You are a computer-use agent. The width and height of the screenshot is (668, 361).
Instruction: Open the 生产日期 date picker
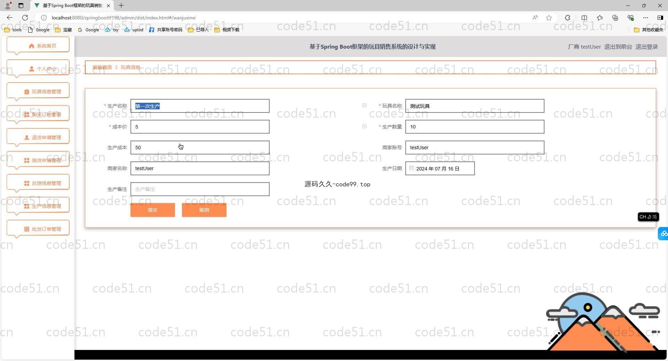tap(440, 168)
